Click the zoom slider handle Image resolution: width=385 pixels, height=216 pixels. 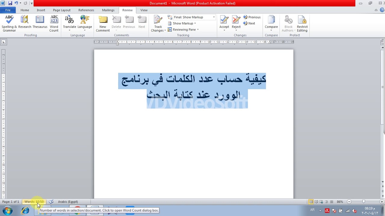(x=364, y=202)
